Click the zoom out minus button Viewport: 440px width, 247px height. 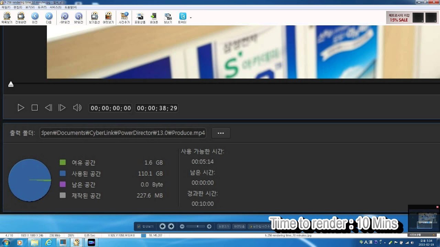[182, 226]
